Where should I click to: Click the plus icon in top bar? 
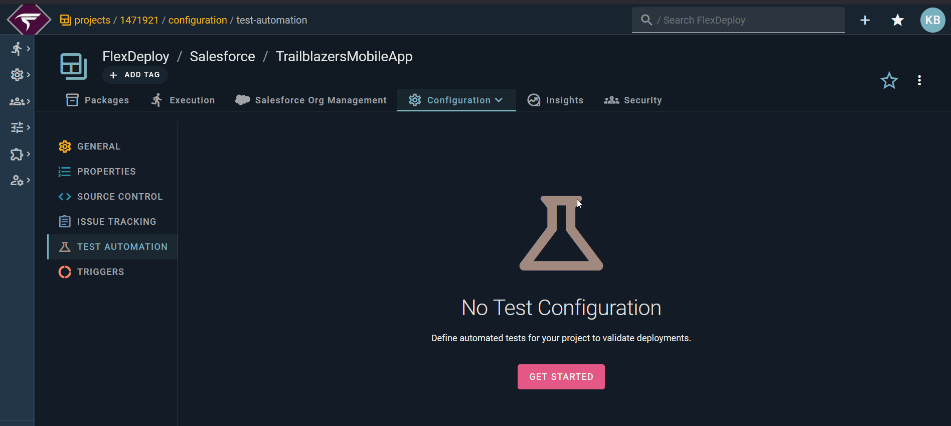(x=865, y=20)
